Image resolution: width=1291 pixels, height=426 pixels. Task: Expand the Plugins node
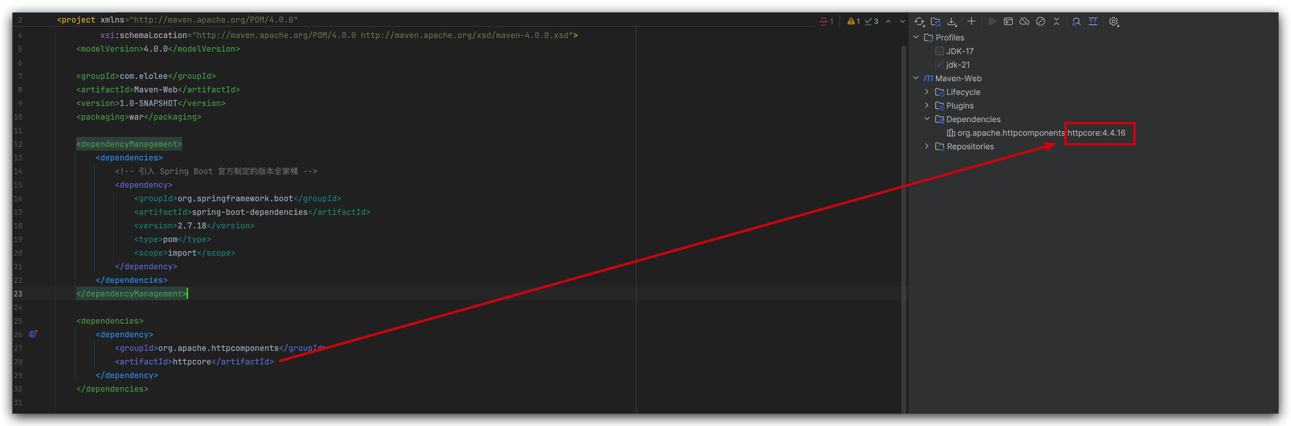pyautogui.click(x=927, y=105)
